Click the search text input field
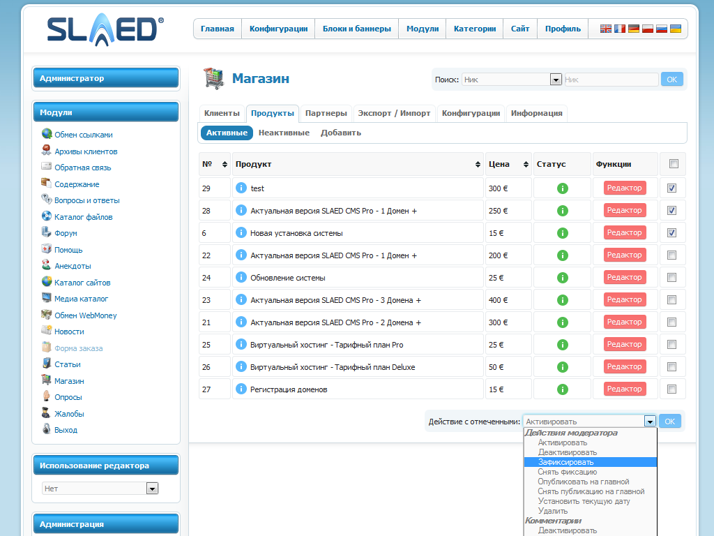Viewport: 714px width, 536px height. [x=609, y=80]
